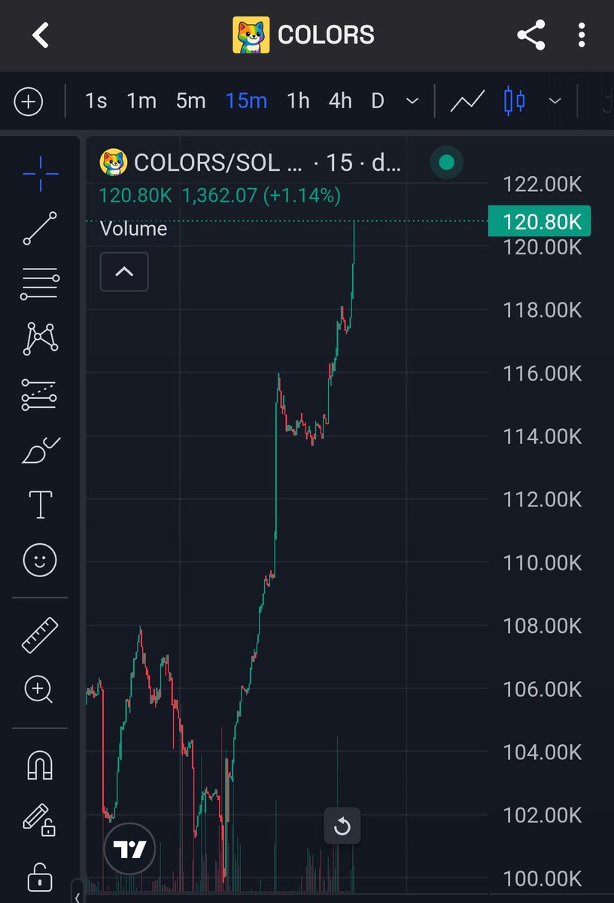Choose the line chart style
The height and width of the screenshot is (903, 614).
click(467, 101)
